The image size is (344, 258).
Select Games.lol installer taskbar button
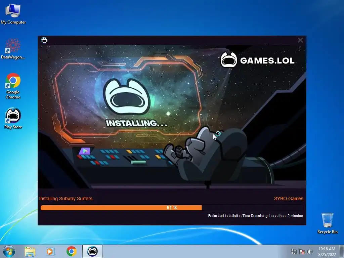92,251
